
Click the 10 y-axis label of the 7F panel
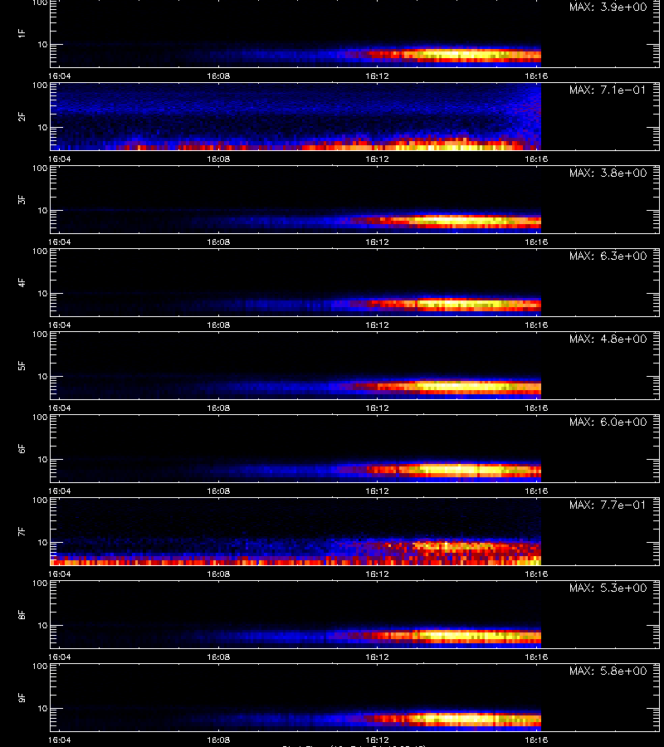[43, 542]
